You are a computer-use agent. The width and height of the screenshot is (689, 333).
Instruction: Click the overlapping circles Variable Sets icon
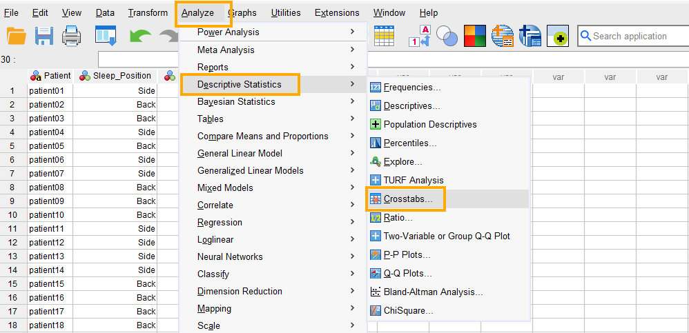pyautogui.click(x=448, y=36)
